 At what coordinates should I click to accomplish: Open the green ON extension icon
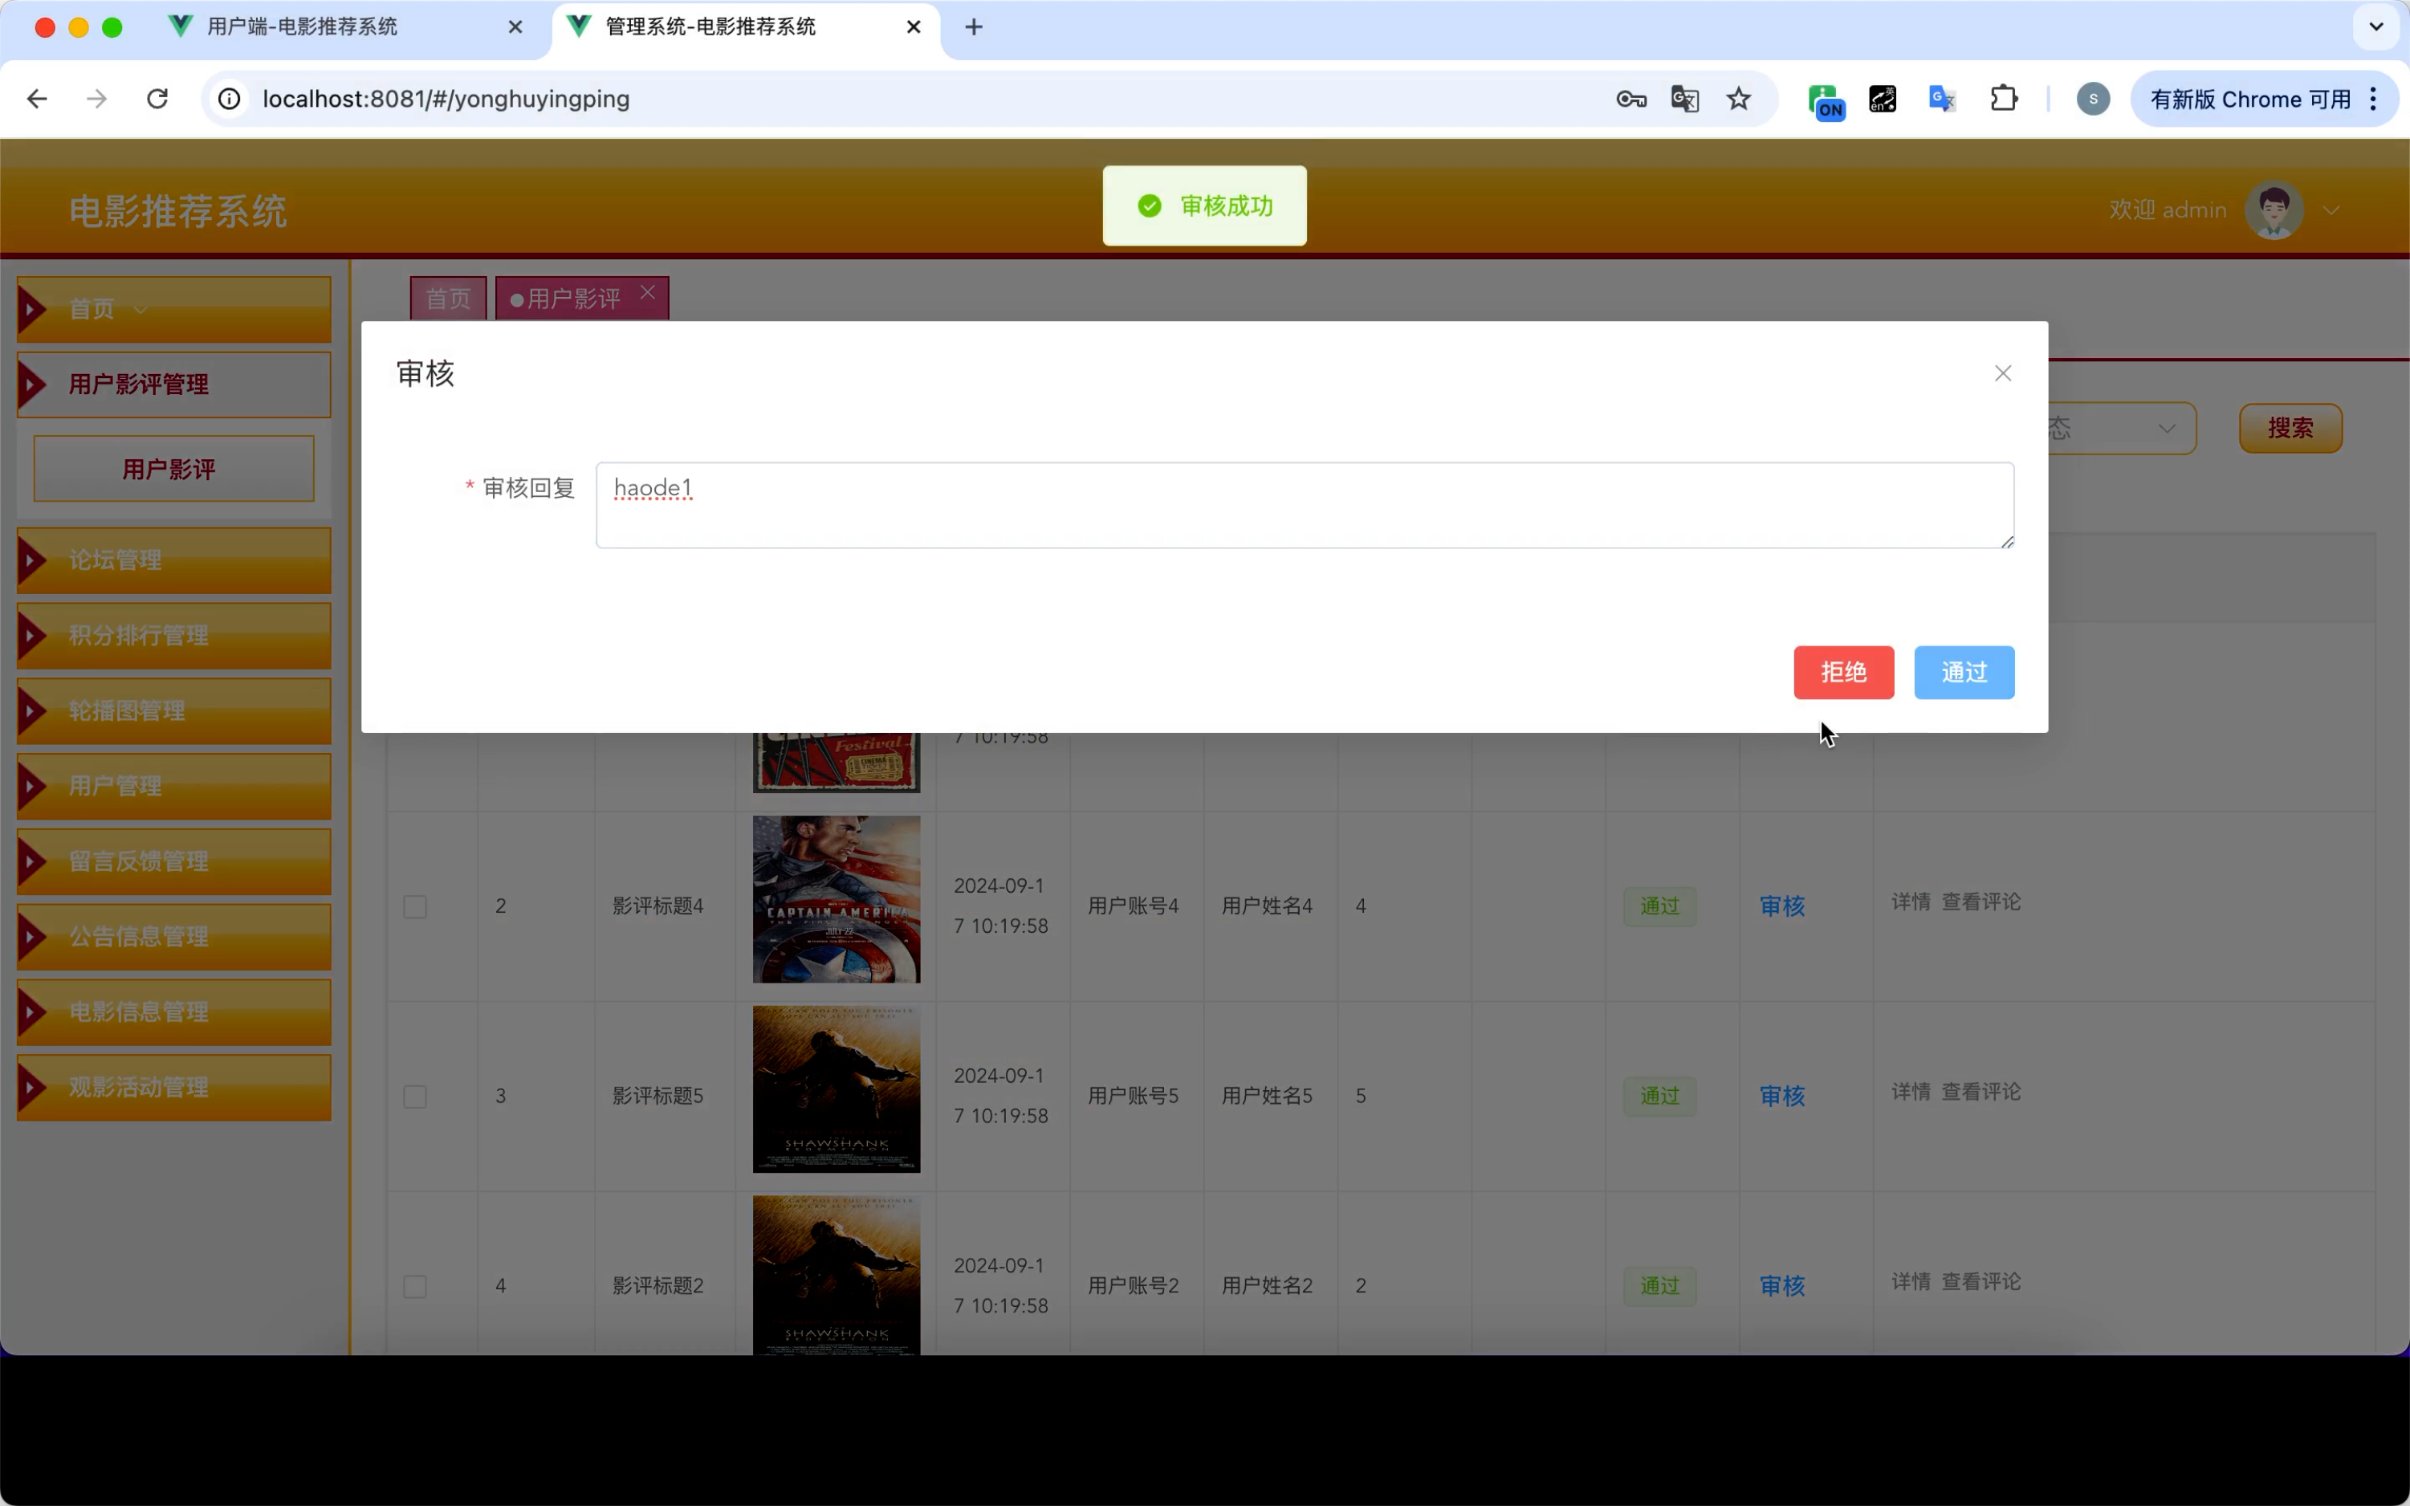(x=1826, y=100)
